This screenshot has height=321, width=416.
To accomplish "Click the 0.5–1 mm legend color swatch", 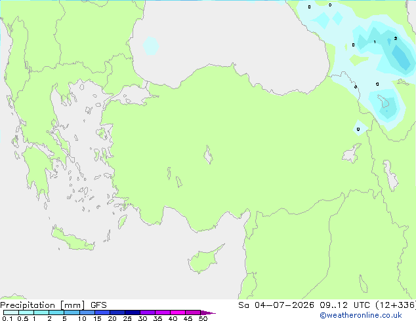I will (26, 312).
